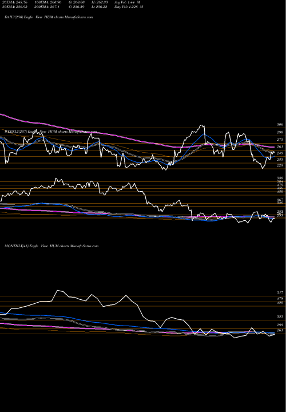Click the 261 price label on monthly chart
The image size is (286, 412).
[x=280, y=331]
